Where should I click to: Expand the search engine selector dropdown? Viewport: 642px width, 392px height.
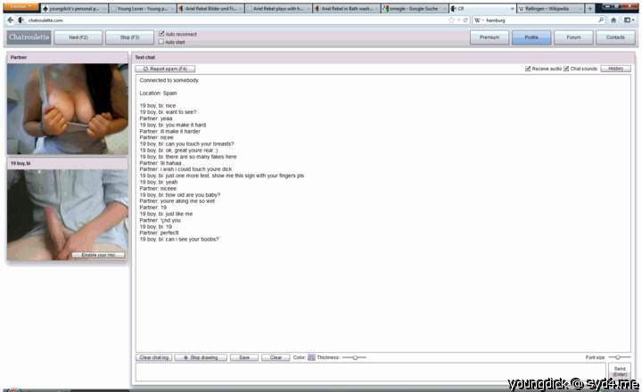[479, 20]
